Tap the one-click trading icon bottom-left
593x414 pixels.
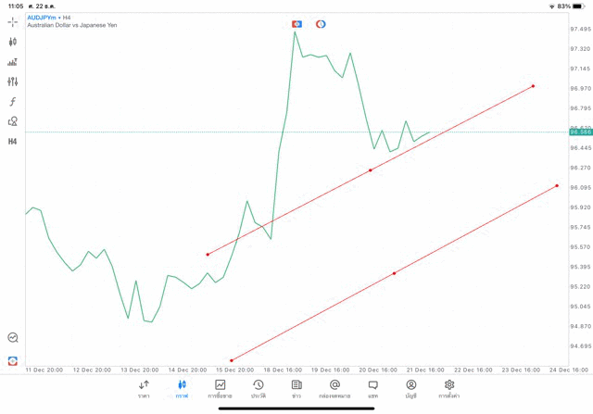coord(13,361)
